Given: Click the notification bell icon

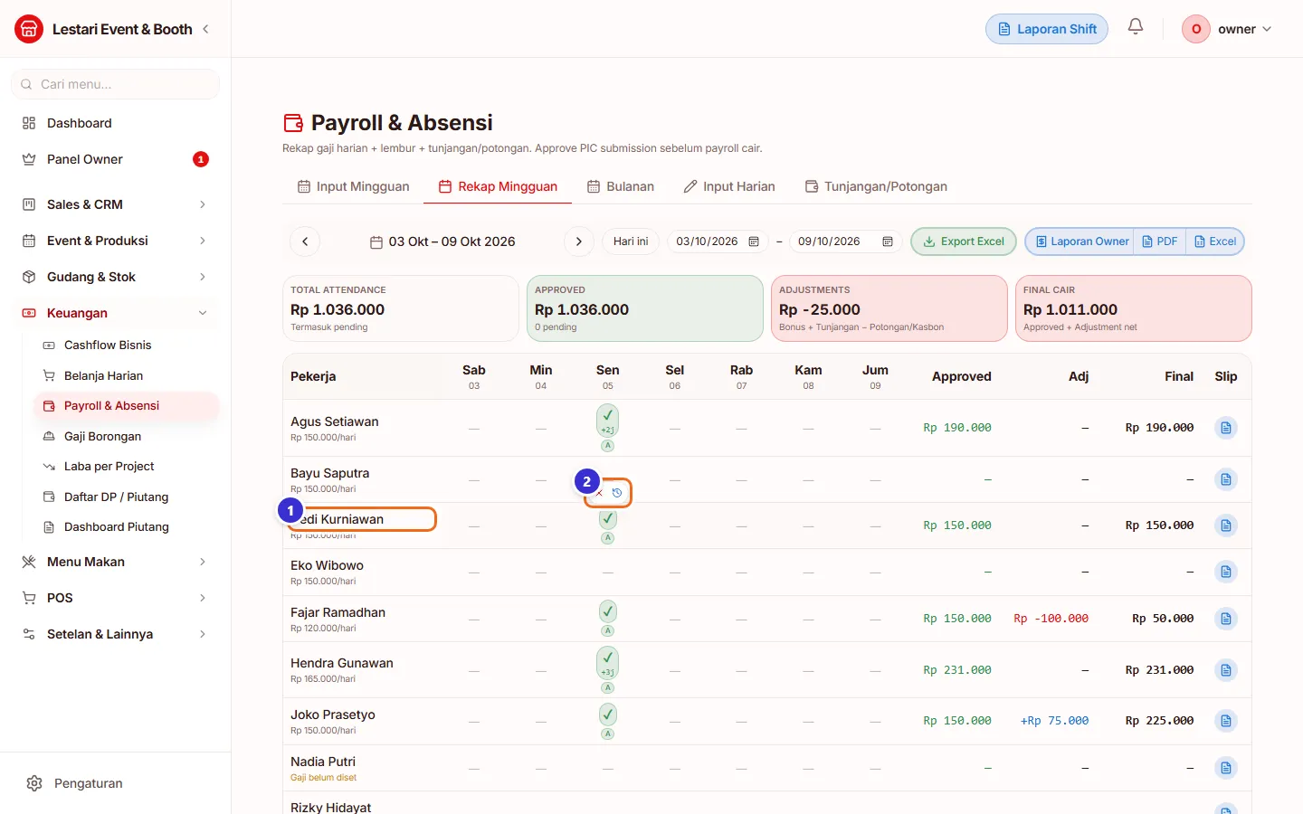Looking at the screenshot, I should tap(1136, 27).
